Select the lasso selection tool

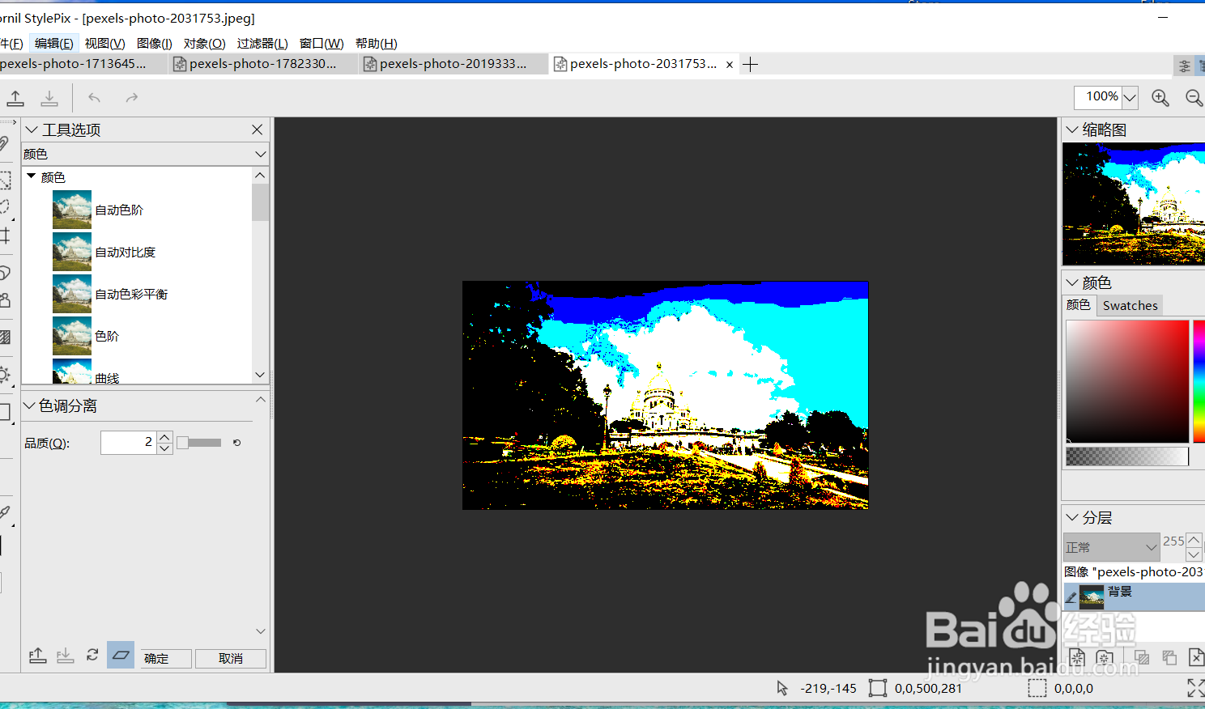(5, 207)
